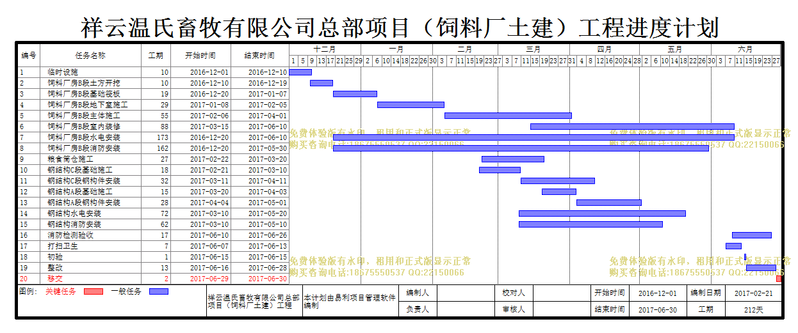
Task: Click the 五月 month header
Action: 675,49
